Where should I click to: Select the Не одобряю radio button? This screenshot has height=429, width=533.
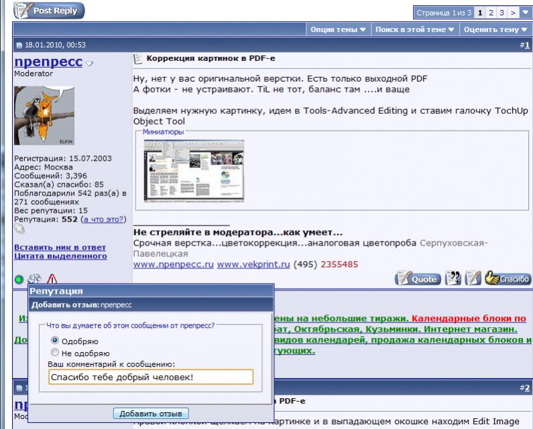55,353
